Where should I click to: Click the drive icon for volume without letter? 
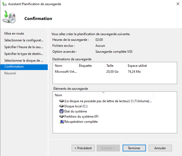(x=61, y=101)
